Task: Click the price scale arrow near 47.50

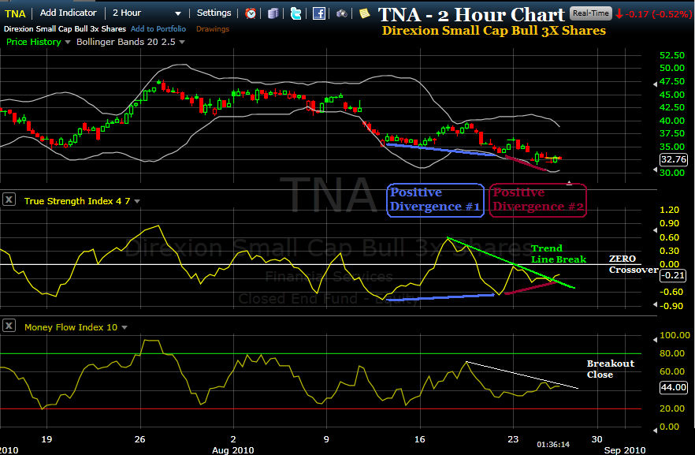Action: point(655,84)
